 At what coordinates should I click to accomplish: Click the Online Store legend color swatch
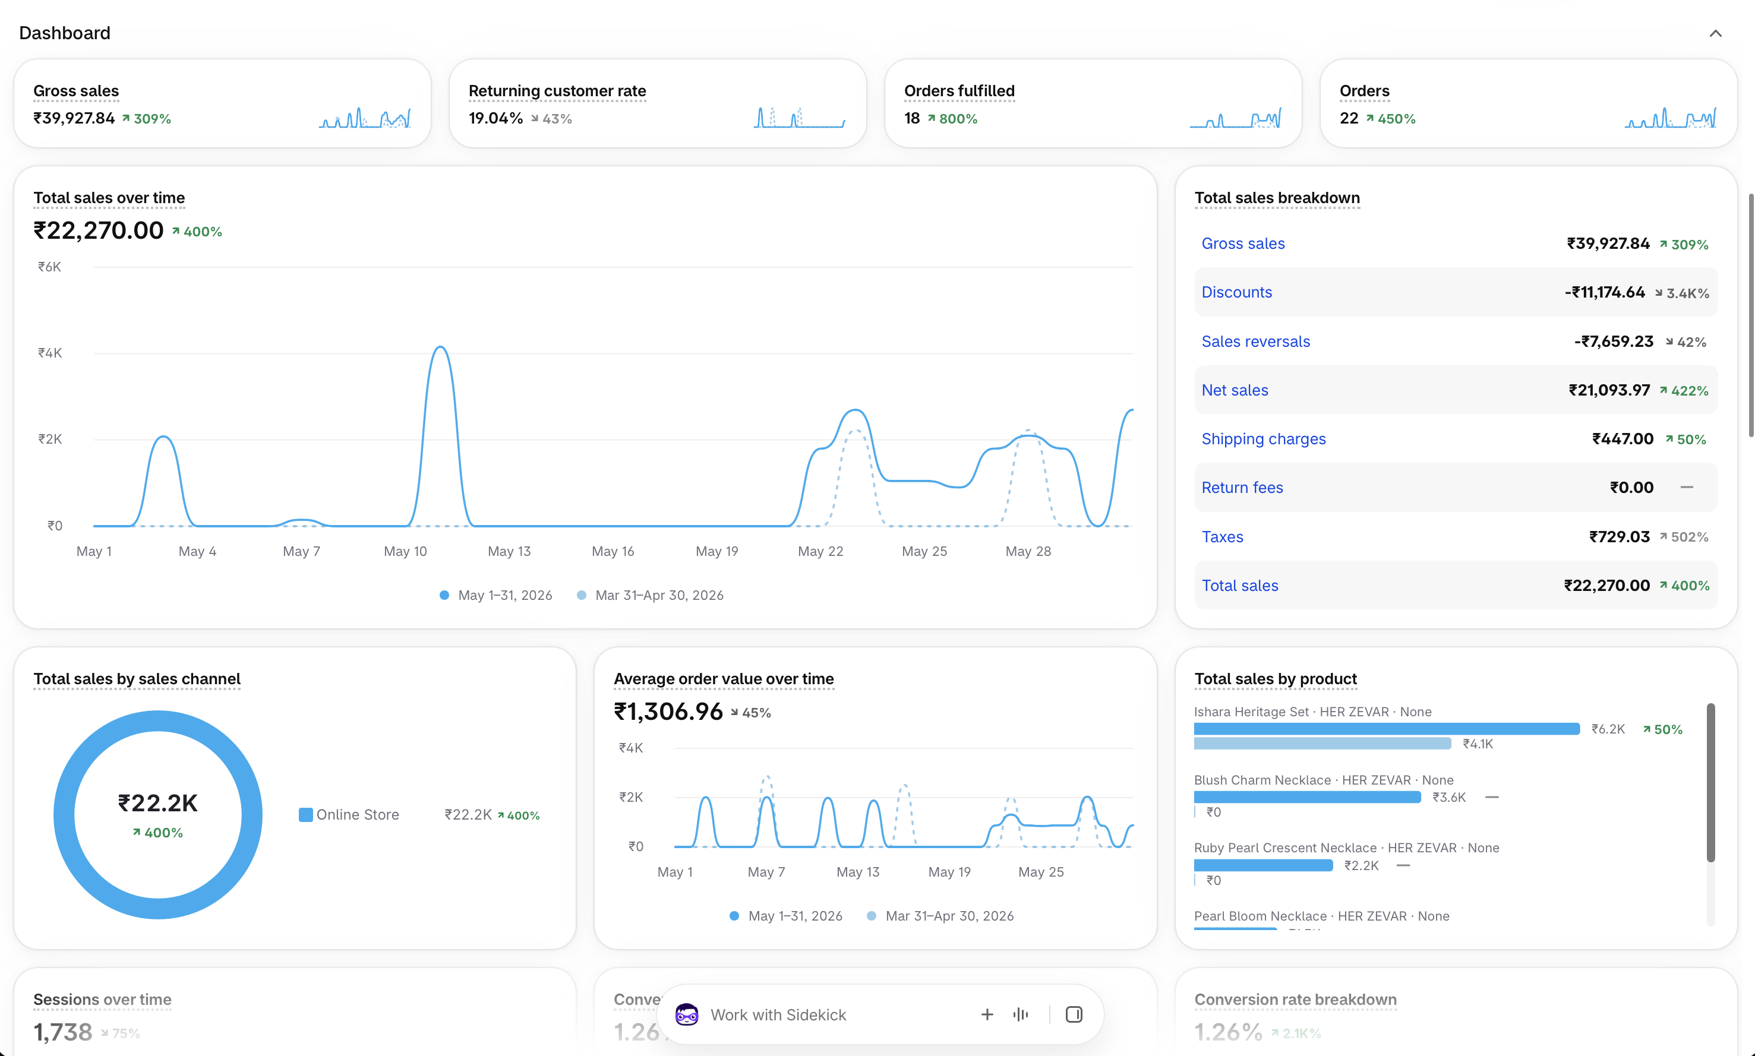click(x=305, y=815)
